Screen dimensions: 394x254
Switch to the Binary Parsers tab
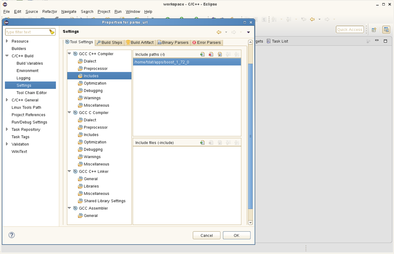click(x=173, y=42)
